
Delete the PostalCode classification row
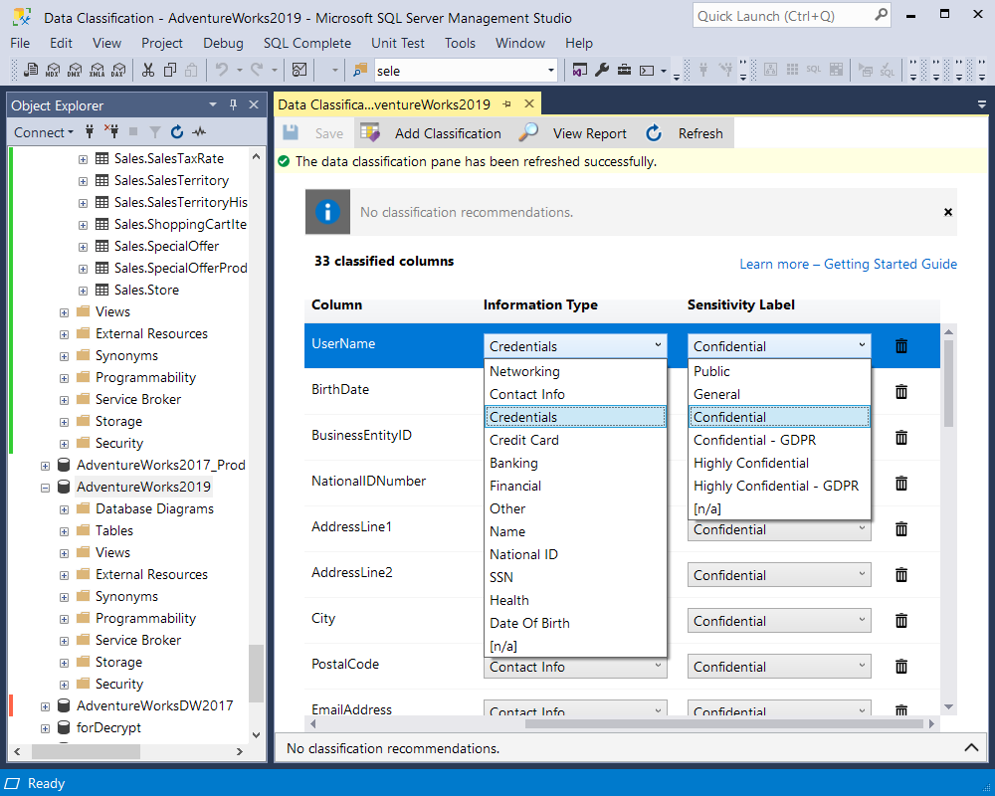pos(901,666)
